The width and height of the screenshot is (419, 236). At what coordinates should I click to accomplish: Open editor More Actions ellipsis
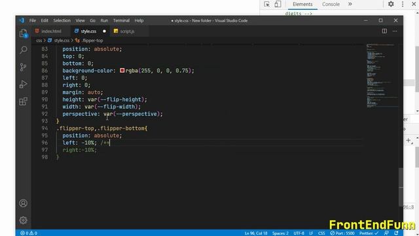395,31
